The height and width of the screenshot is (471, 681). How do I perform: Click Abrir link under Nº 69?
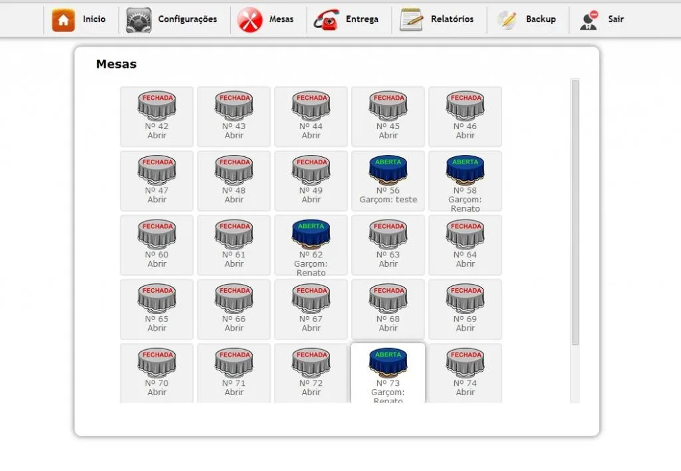click(x=465, y=328)
